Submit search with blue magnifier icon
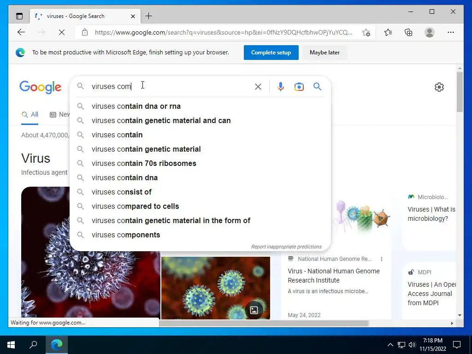This screenshot has height=354, width=472. (x=317, y=87)
